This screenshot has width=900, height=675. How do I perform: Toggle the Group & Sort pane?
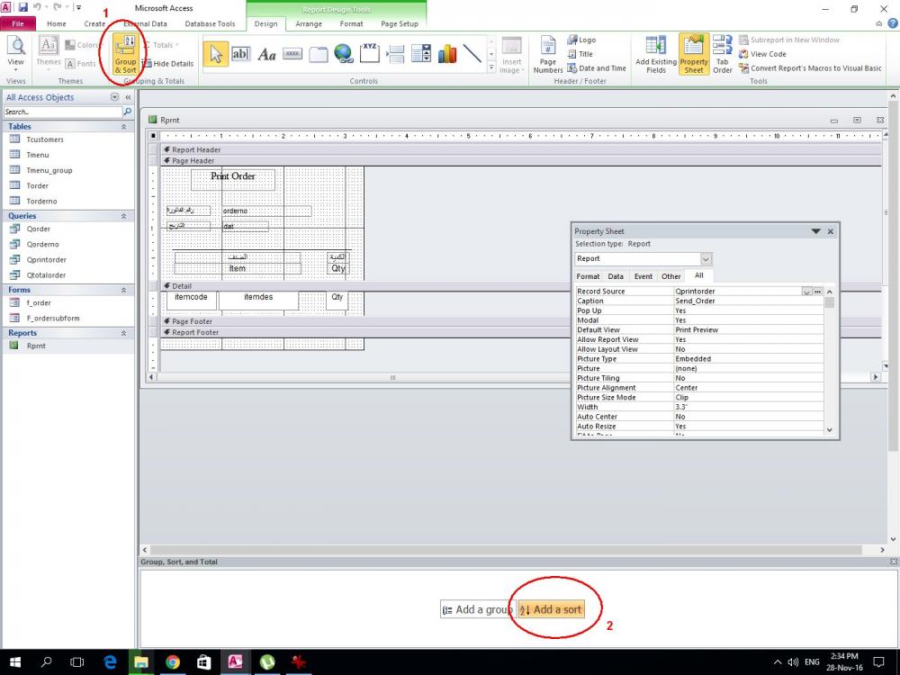125,54
